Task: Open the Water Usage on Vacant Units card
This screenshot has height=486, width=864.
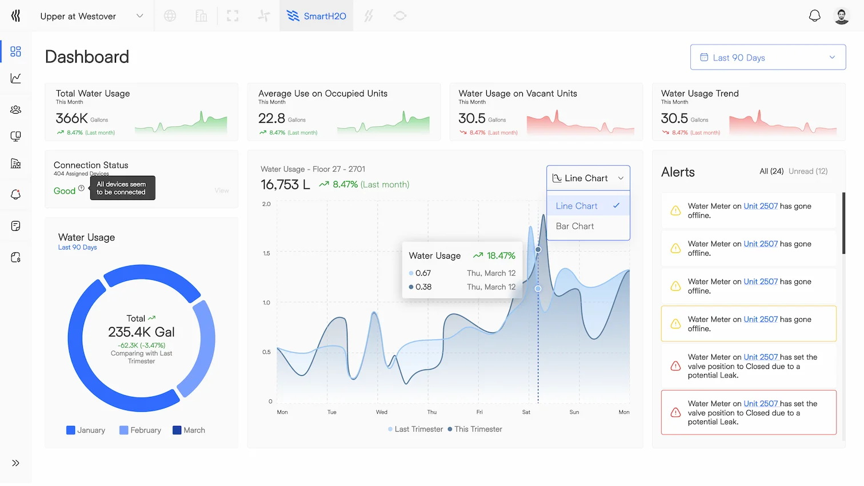Action: [x=546, y=112]
